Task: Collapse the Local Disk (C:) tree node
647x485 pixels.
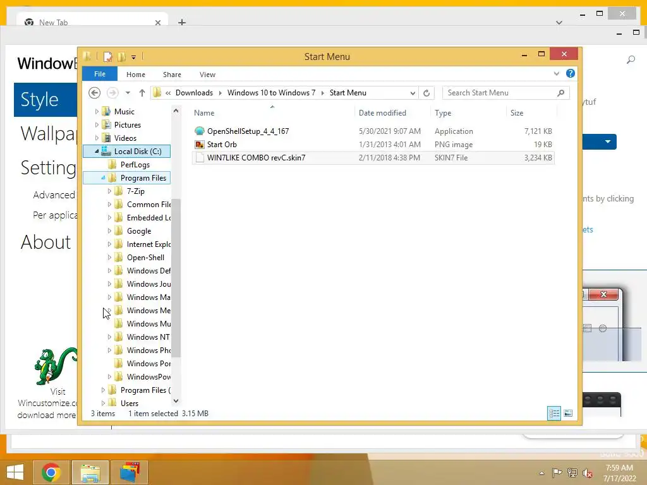Action: click(x=97, y=152)
